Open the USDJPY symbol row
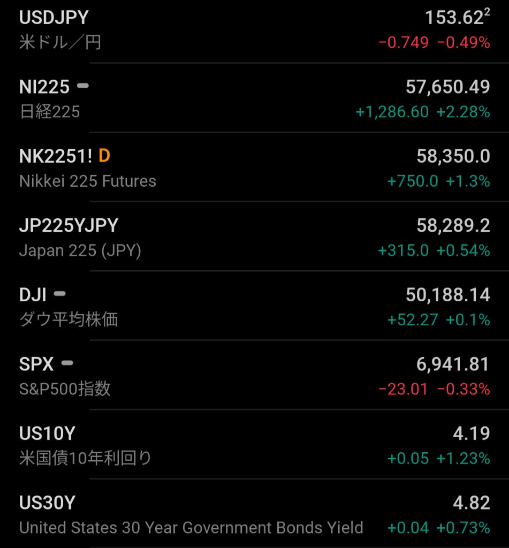Screen dimensions: 509x548 54,18
